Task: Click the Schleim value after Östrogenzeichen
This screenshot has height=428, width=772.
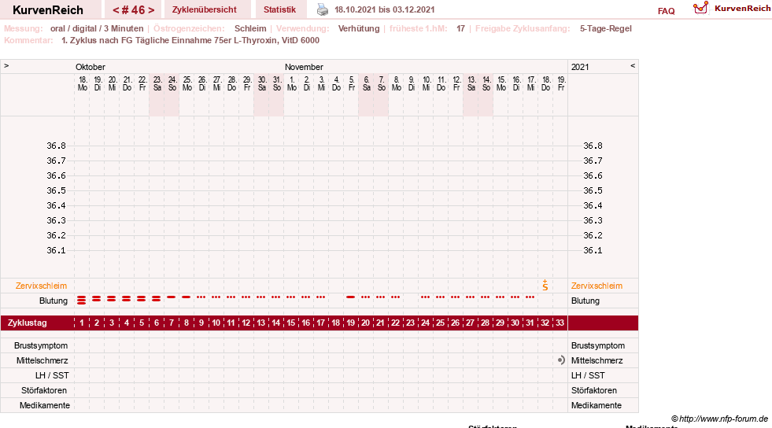Action: [250, 28]
